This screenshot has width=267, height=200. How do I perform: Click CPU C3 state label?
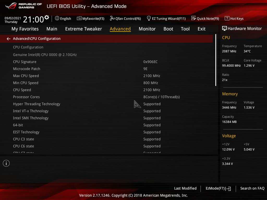[x=23, y=139]
